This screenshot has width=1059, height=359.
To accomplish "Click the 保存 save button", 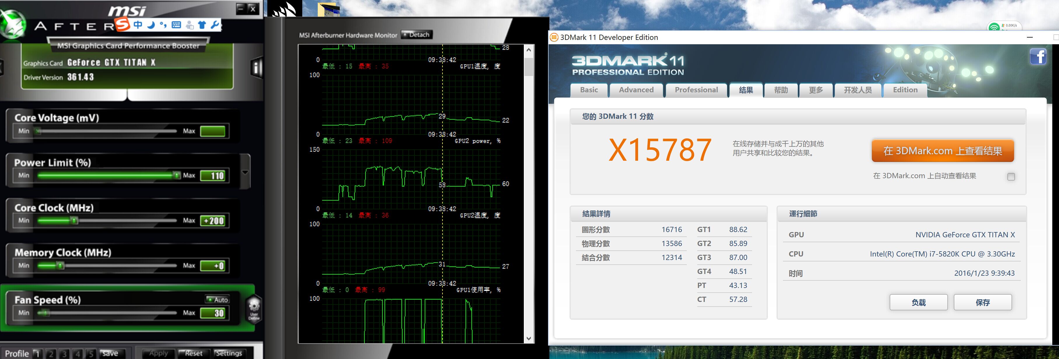I will point(983,302).
